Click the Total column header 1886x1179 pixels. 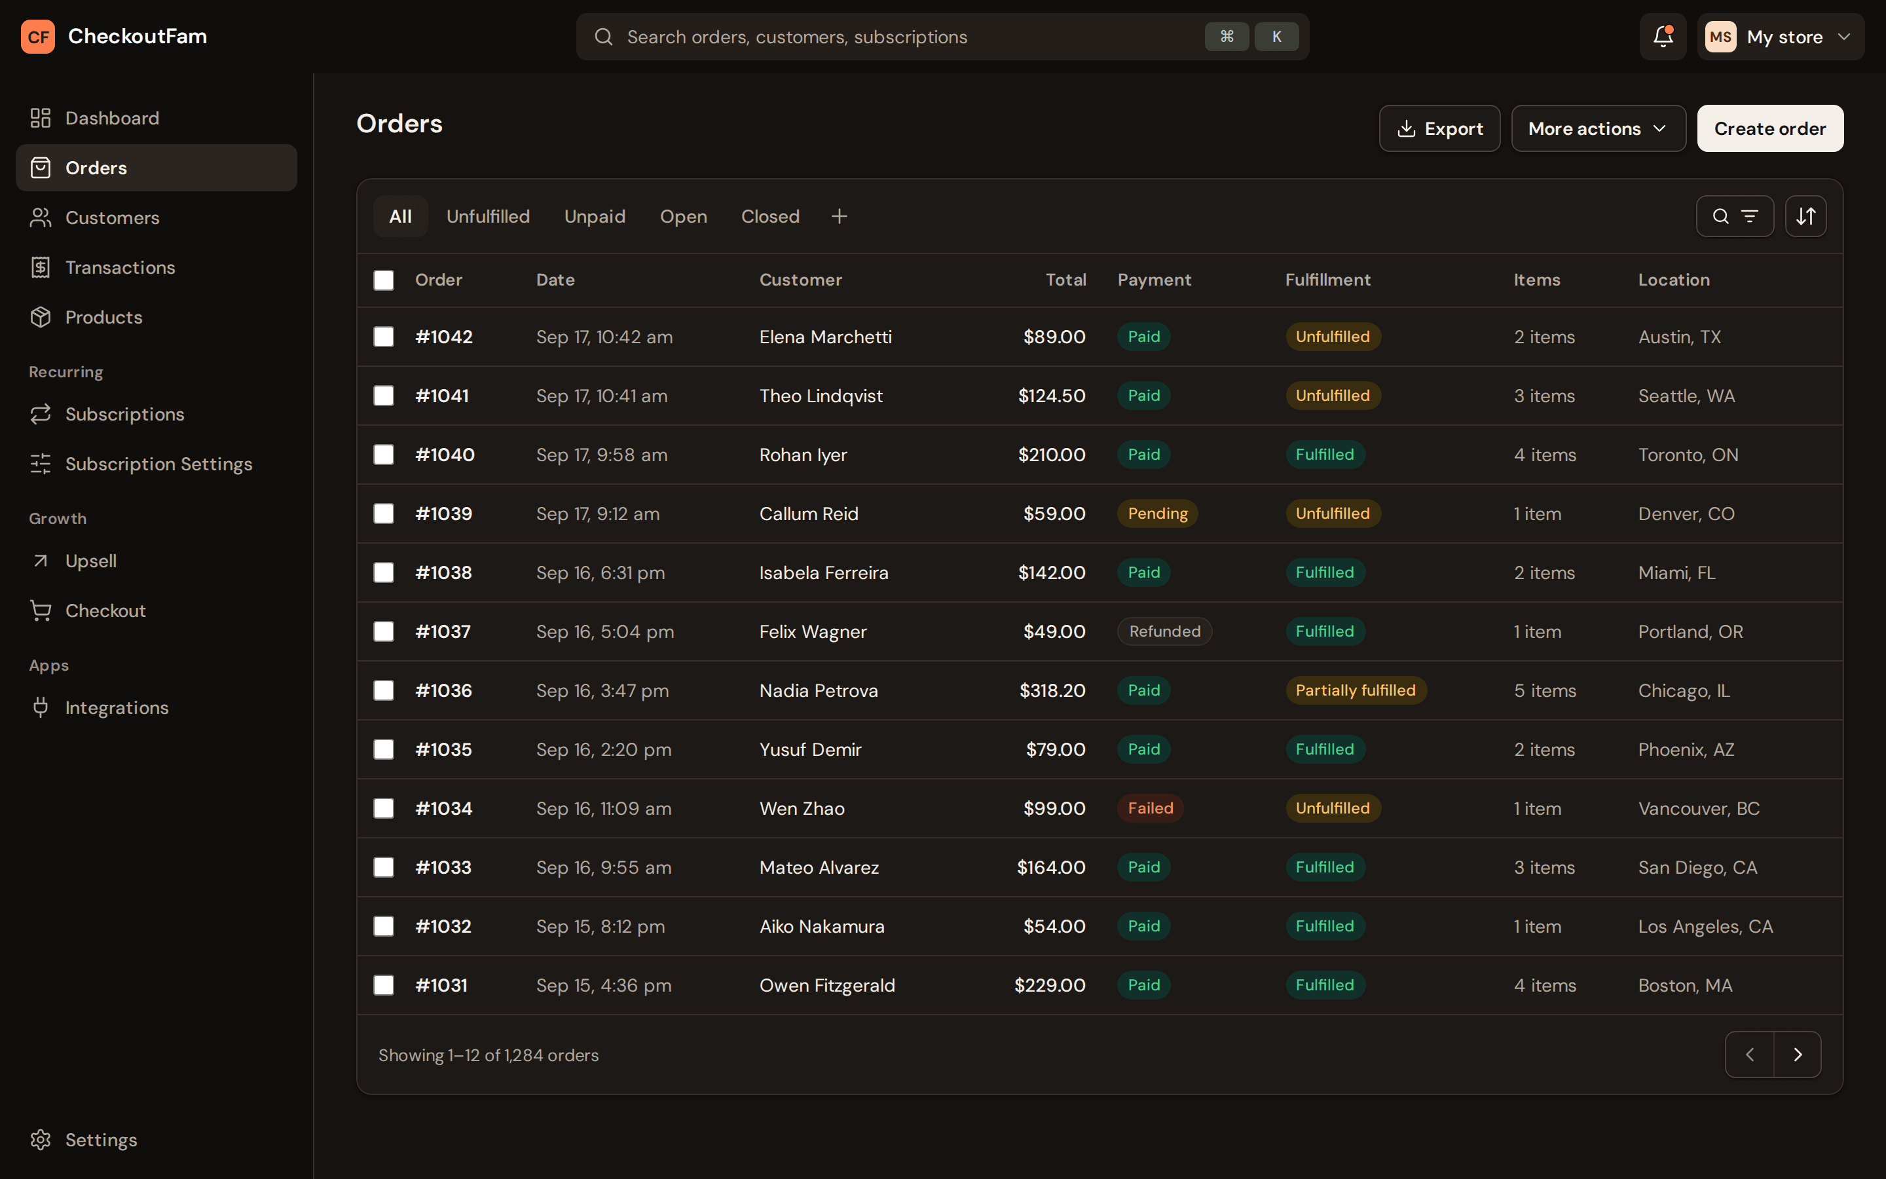(x=1065, y=280)
